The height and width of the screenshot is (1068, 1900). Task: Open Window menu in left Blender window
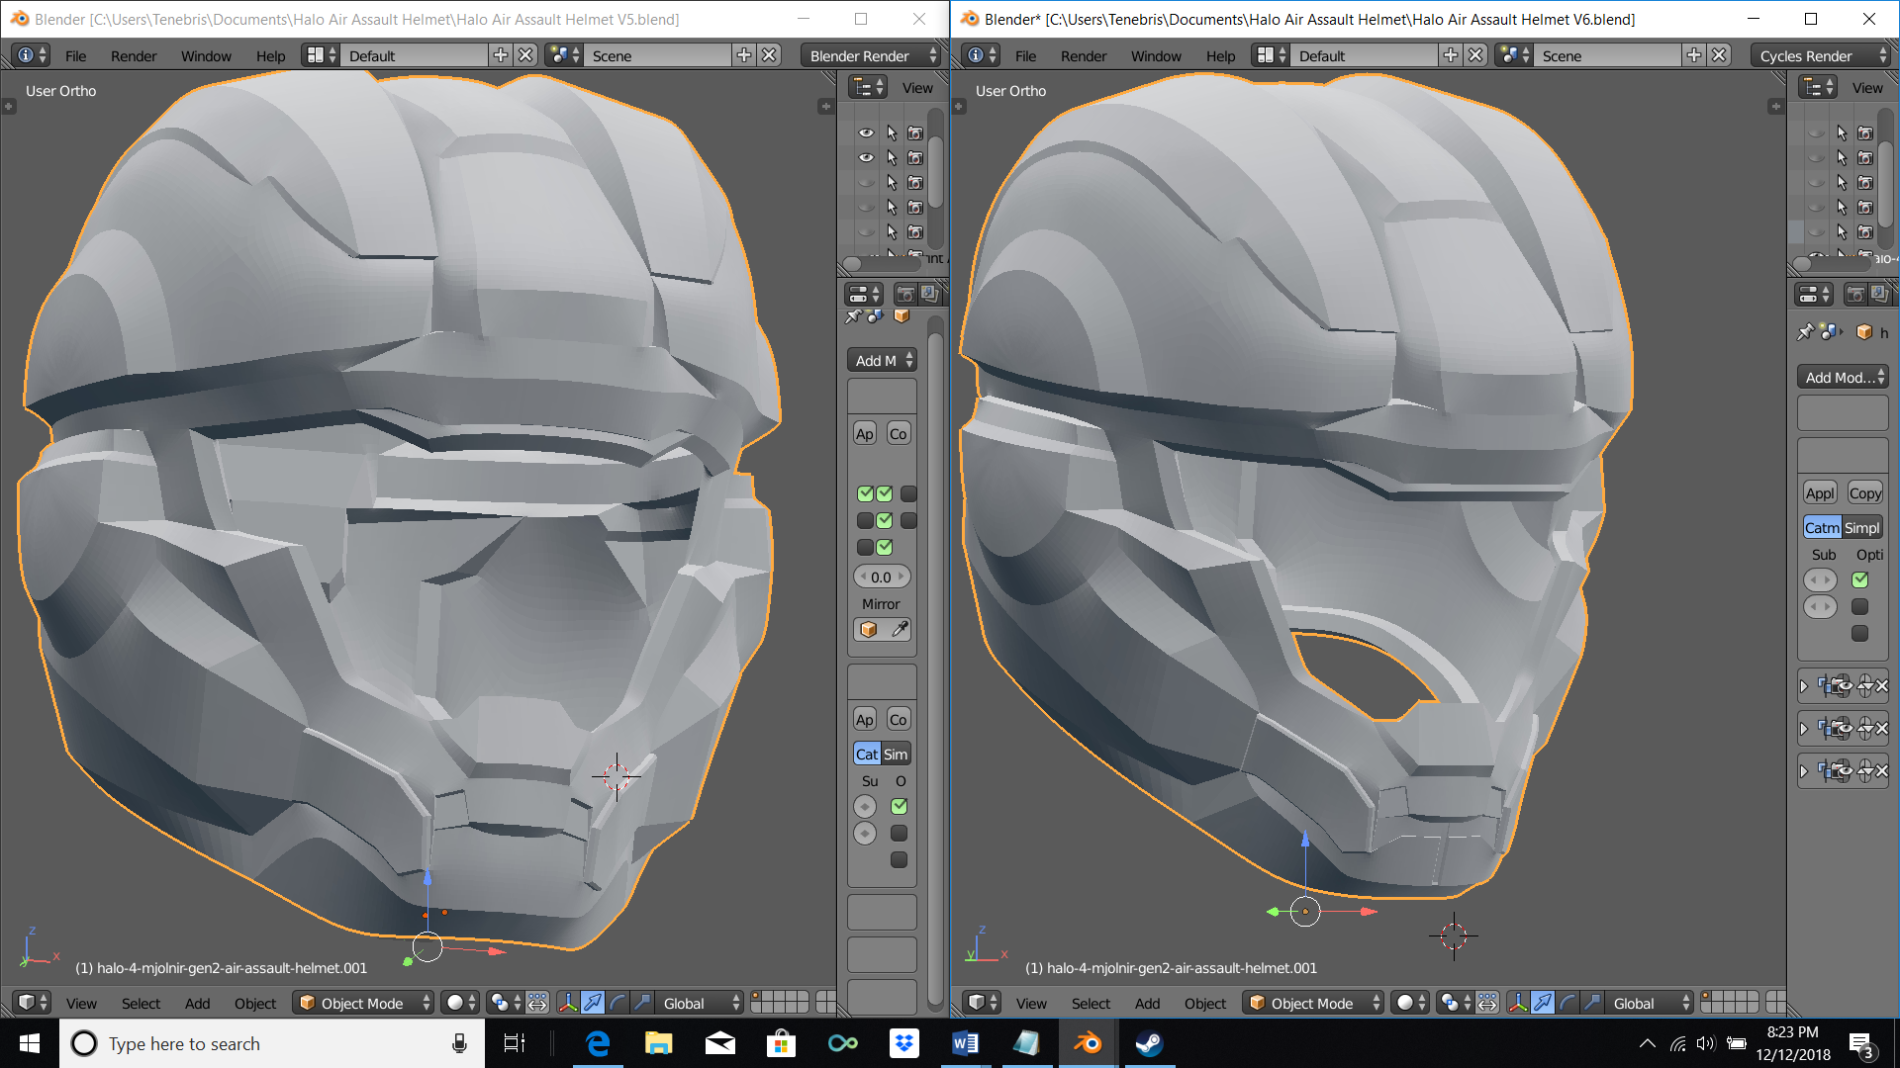pyautogui.click(x=206, y=55)
